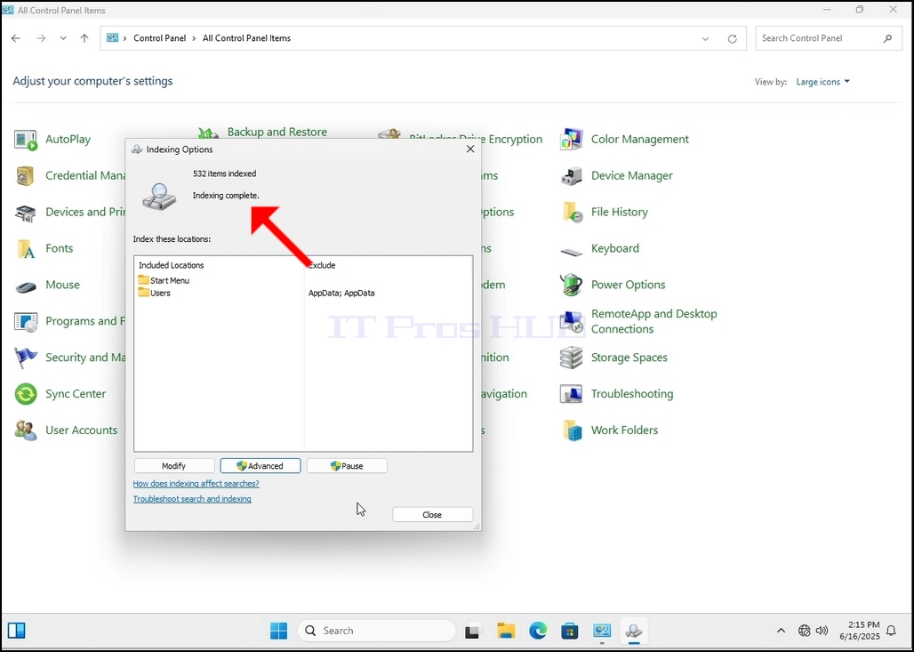
Task: Click the network tray icon
Action: point(805,631)
